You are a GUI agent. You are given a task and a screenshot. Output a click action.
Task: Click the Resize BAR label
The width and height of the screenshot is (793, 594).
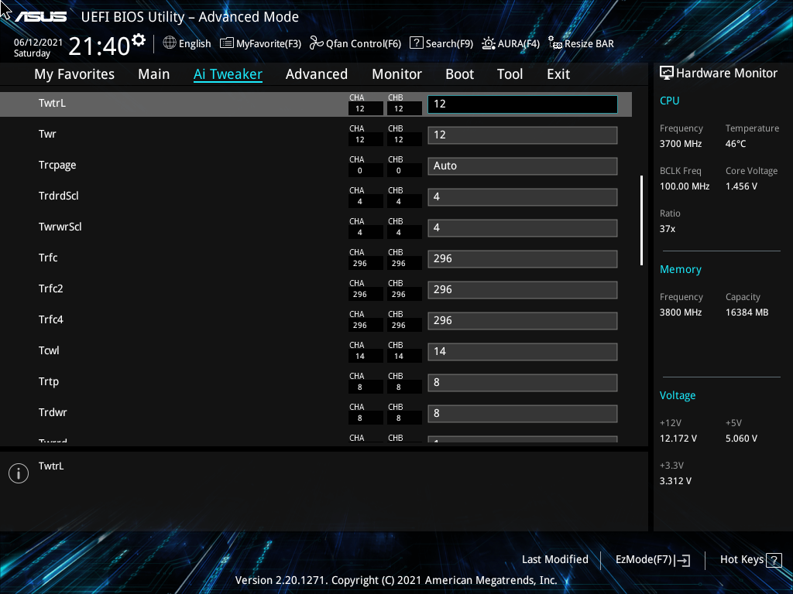589,43
